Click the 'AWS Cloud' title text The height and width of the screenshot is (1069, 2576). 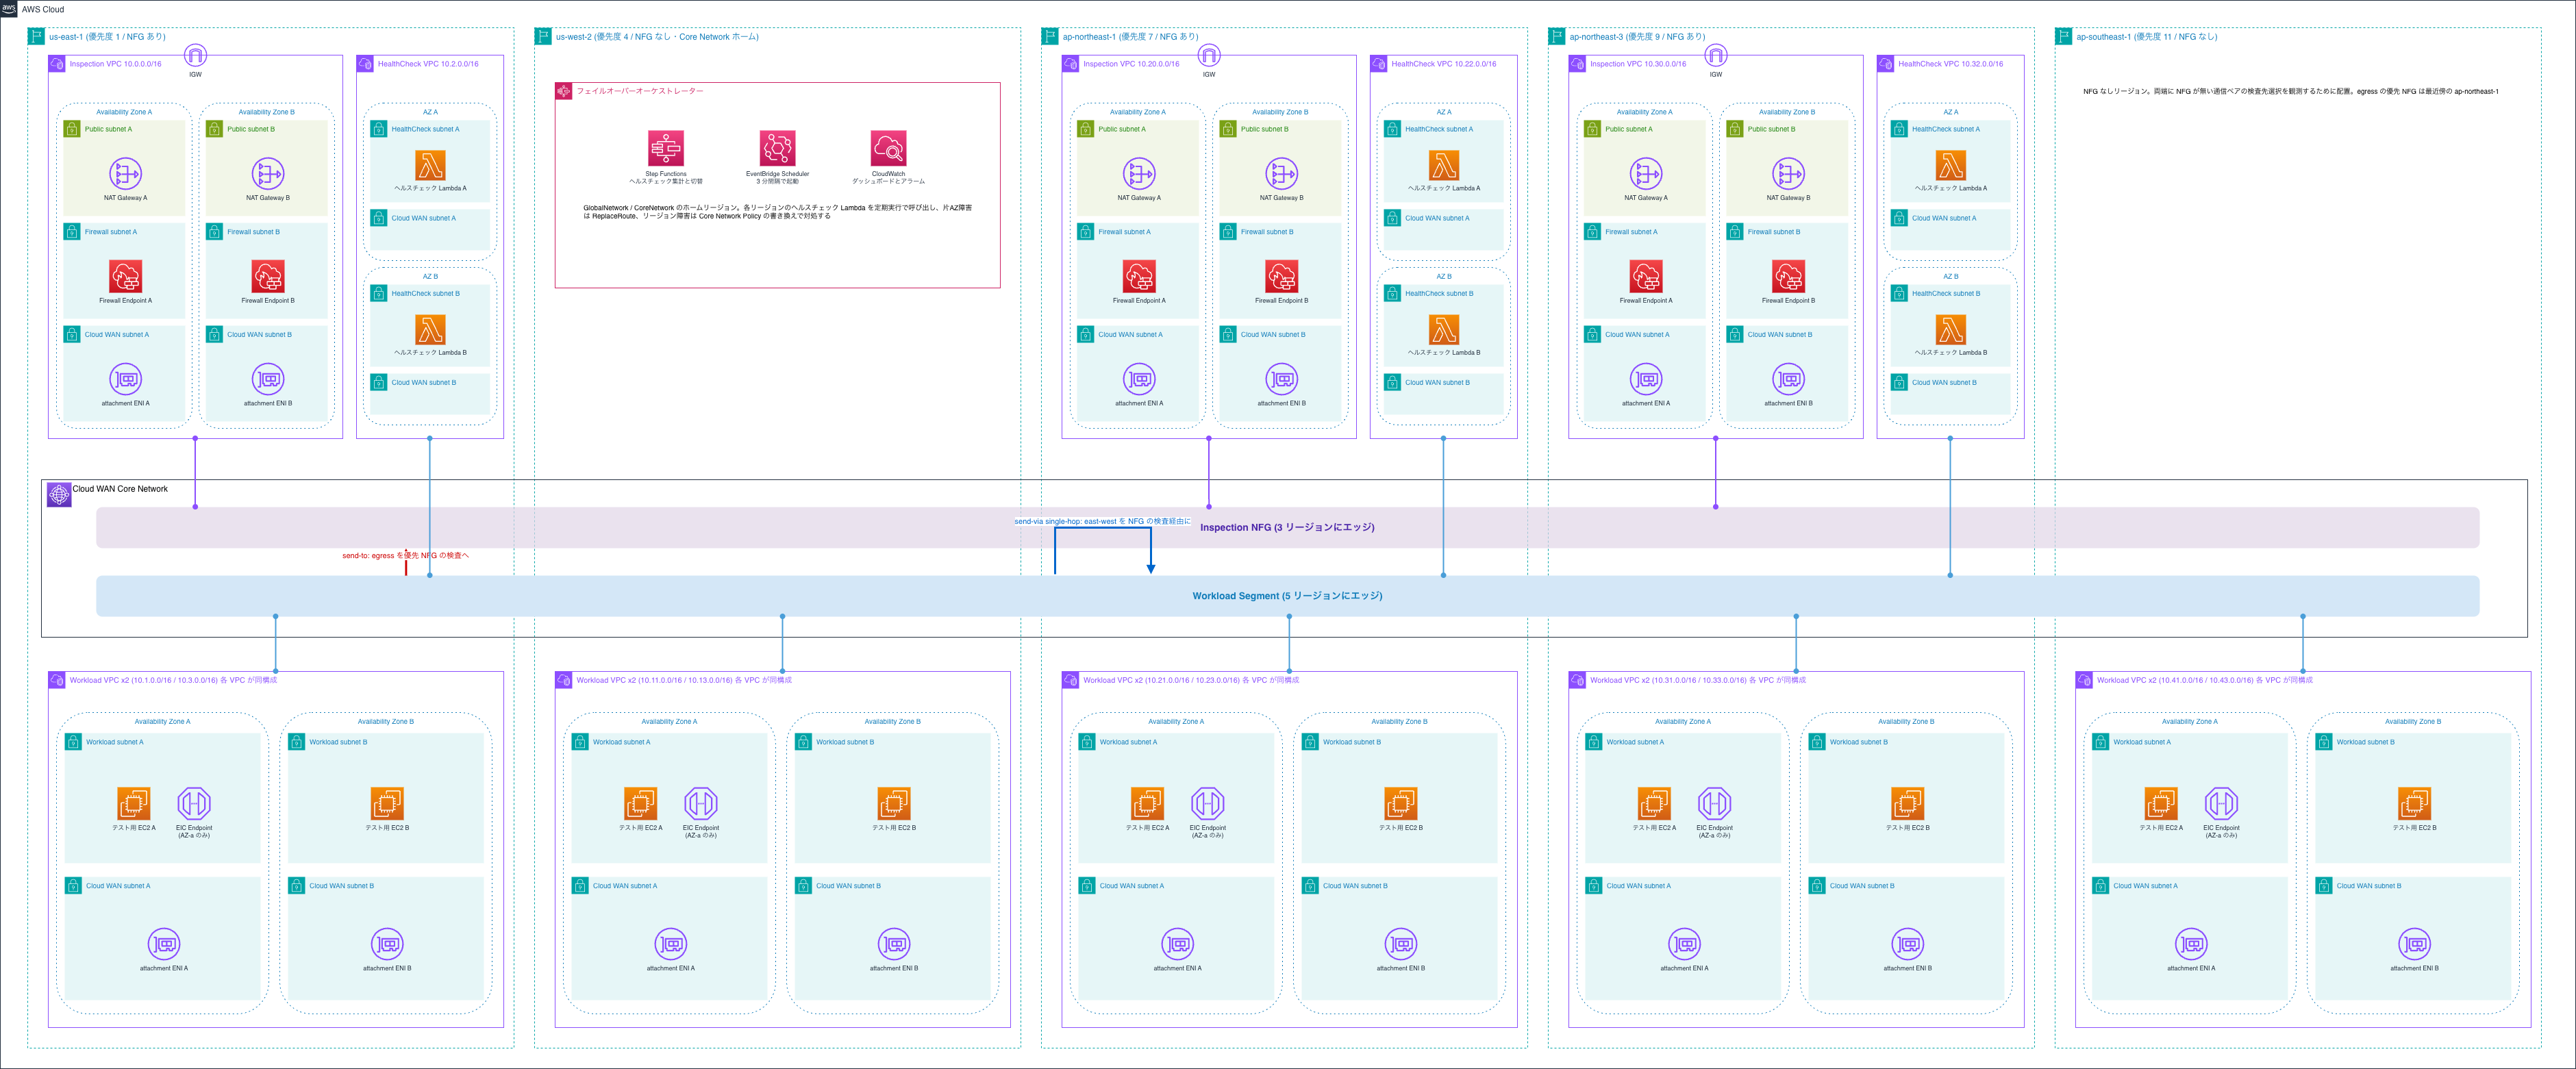[x=43, y=9]
